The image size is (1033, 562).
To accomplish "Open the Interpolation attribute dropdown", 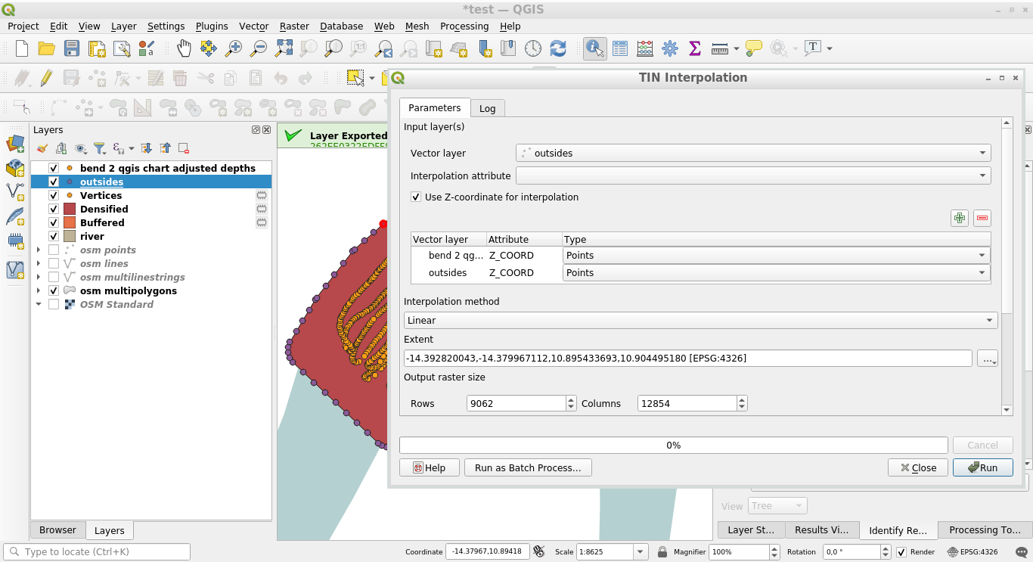I will (753, 175).
